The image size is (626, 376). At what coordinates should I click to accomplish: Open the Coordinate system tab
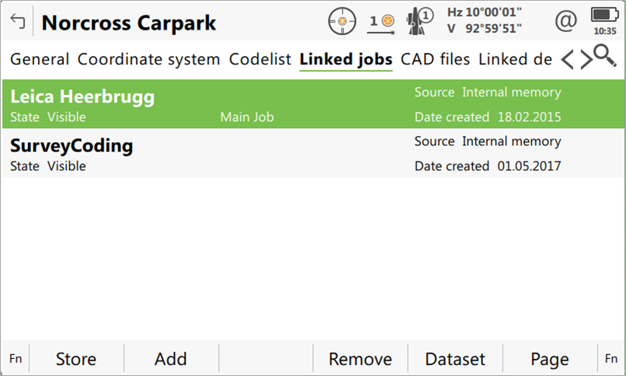[148, 59]
